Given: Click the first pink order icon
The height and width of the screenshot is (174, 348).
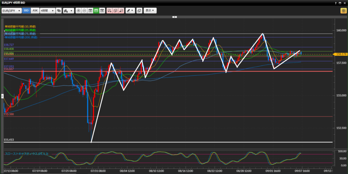Looking at the screenshot, I should point(109,11).
